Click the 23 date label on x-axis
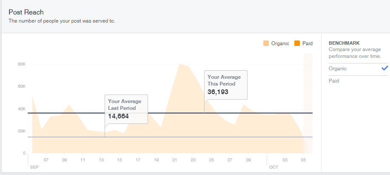 tap(193, 160)
